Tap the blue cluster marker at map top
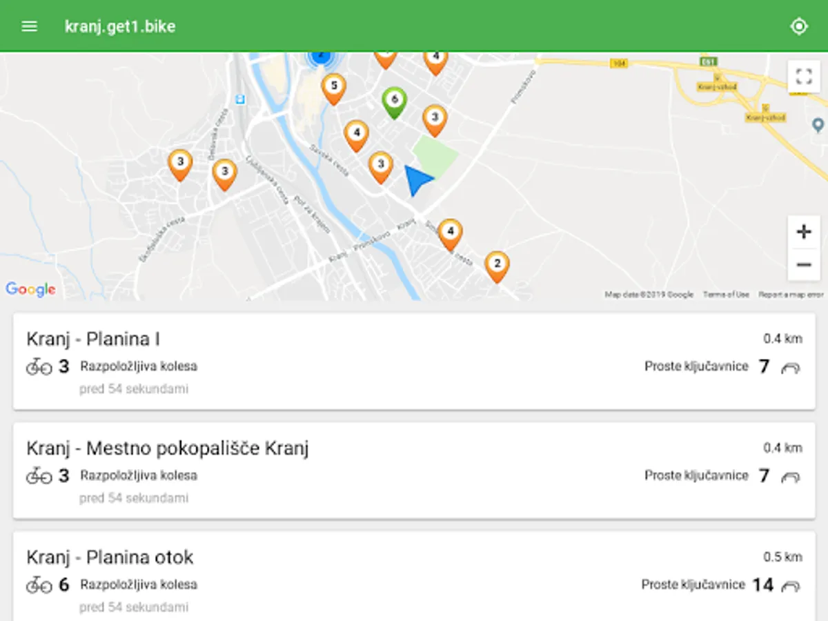The image size is (828, 621). click(319, 57)
